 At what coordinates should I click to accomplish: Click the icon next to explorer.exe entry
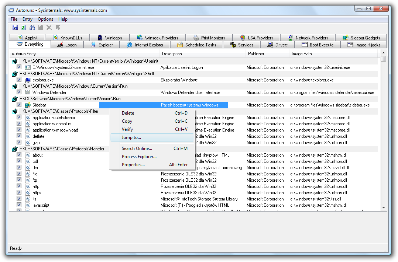[x=28, y=80]
